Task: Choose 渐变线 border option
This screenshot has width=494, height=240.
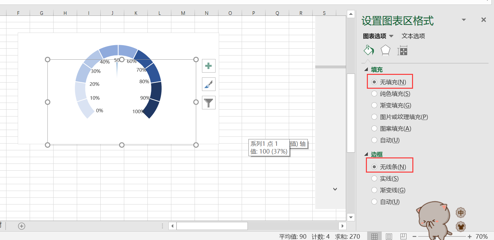Action: 374,190
